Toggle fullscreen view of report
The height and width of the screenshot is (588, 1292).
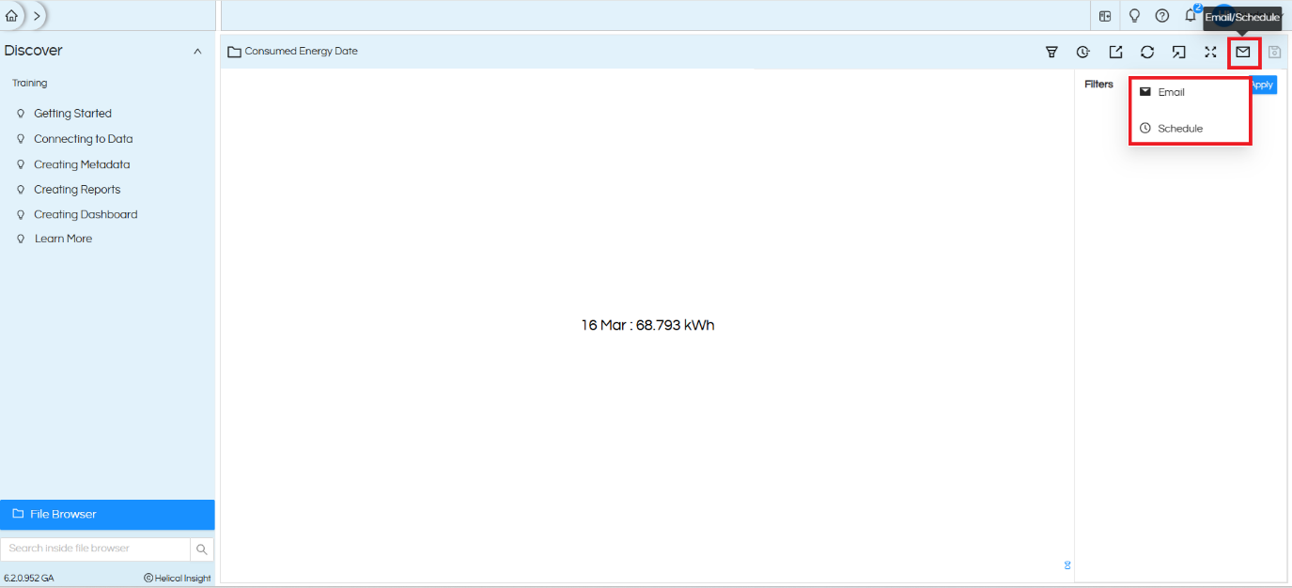point(1210,53)
